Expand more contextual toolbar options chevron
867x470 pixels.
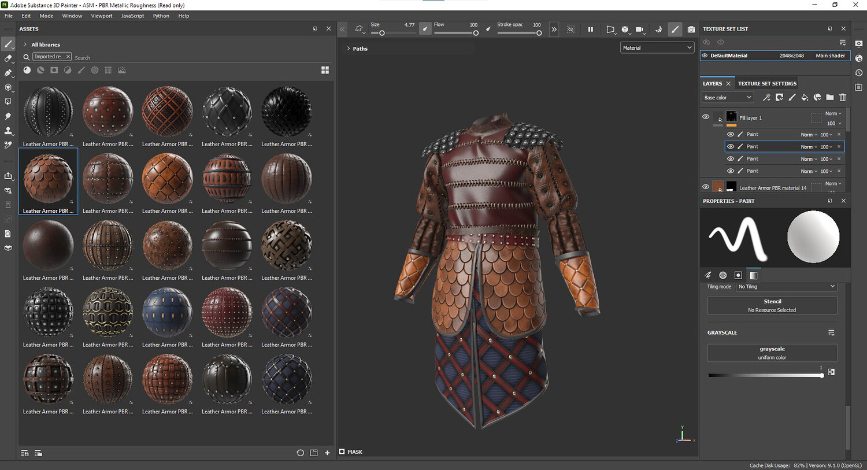pyautogui.click(x=554, y=29)
